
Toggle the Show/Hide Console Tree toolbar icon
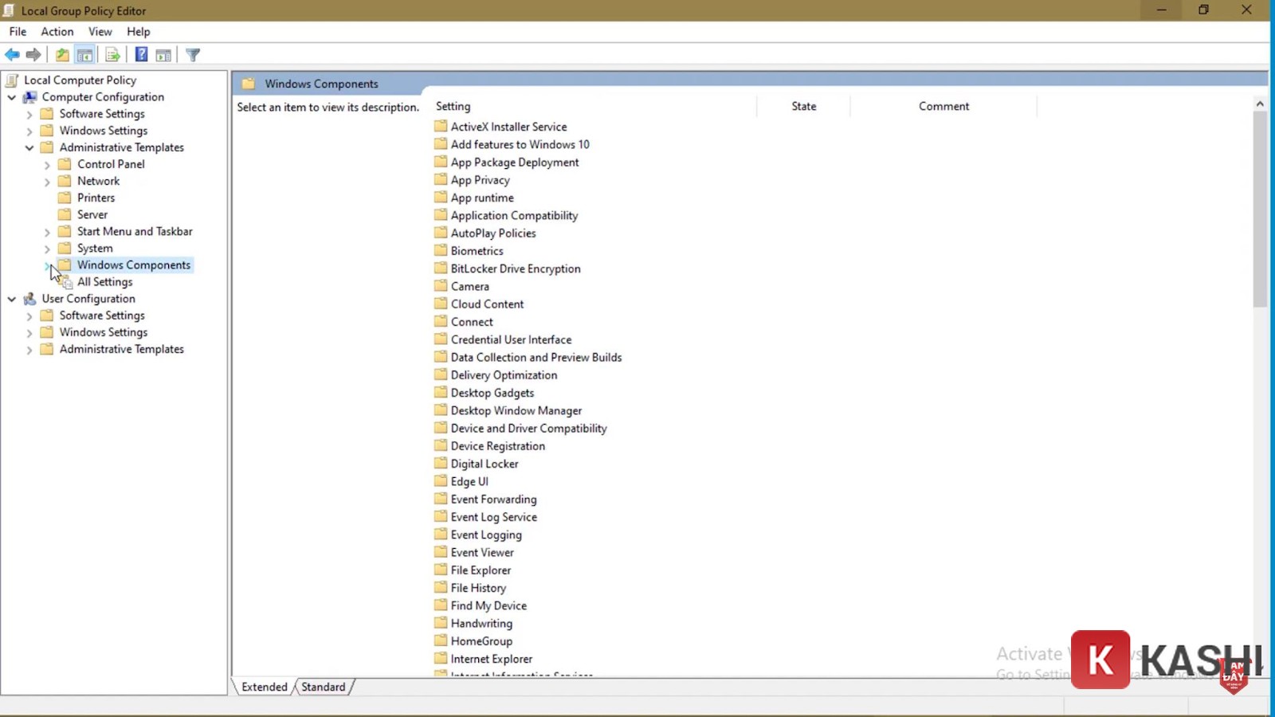point(84,54)
